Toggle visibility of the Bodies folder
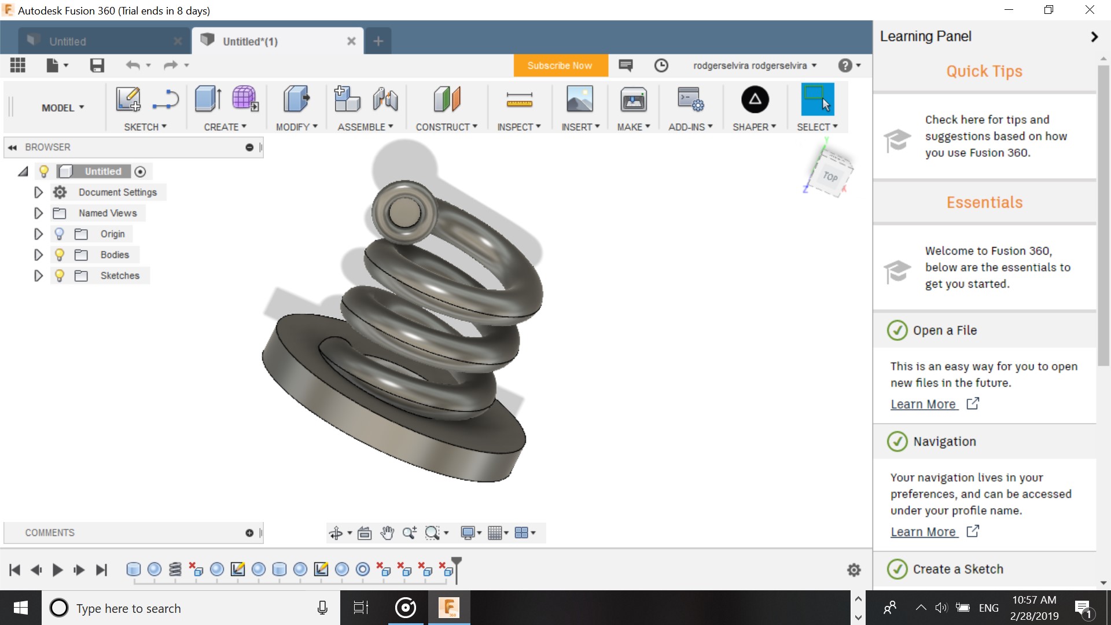Screen dimensions: 1111x625 pyautogui.click(x=59, y=255)
